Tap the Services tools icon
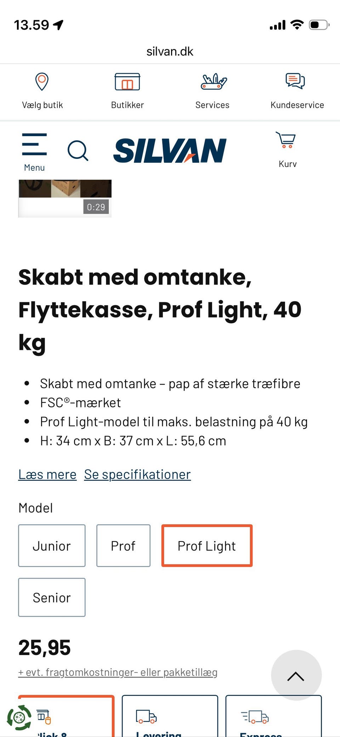Image resolution: width=340 pixels, height=737 pixels. tap(213, 82)
